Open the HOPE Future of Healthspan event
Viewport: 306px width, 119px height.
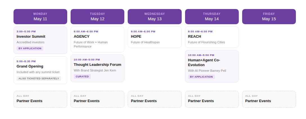click(x=154, y=37)
